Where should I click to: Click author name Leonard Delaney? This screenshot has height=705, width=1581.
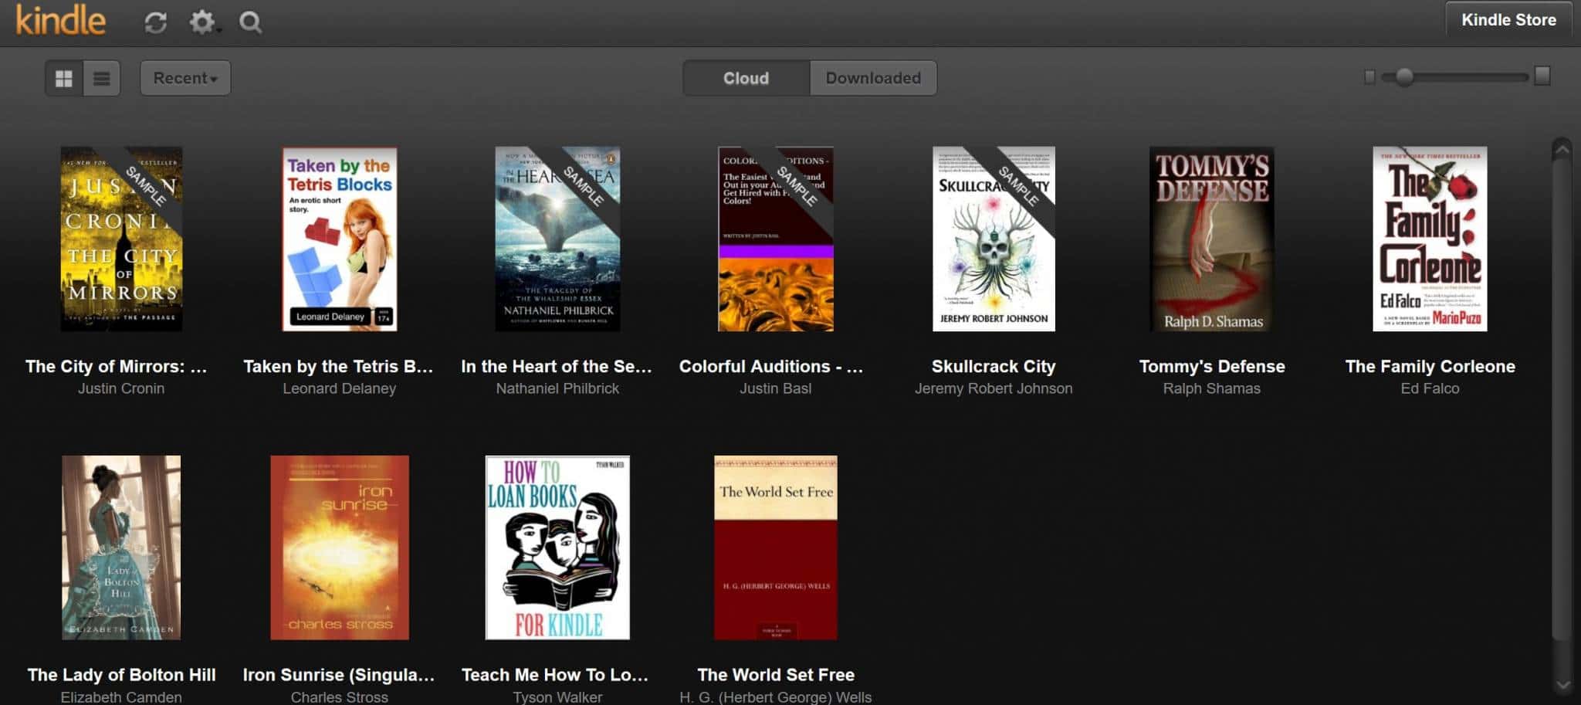[x=340, y=388]
